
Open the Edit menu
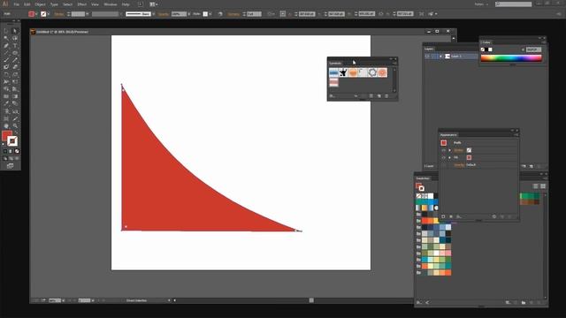click(x=27, y=4)
